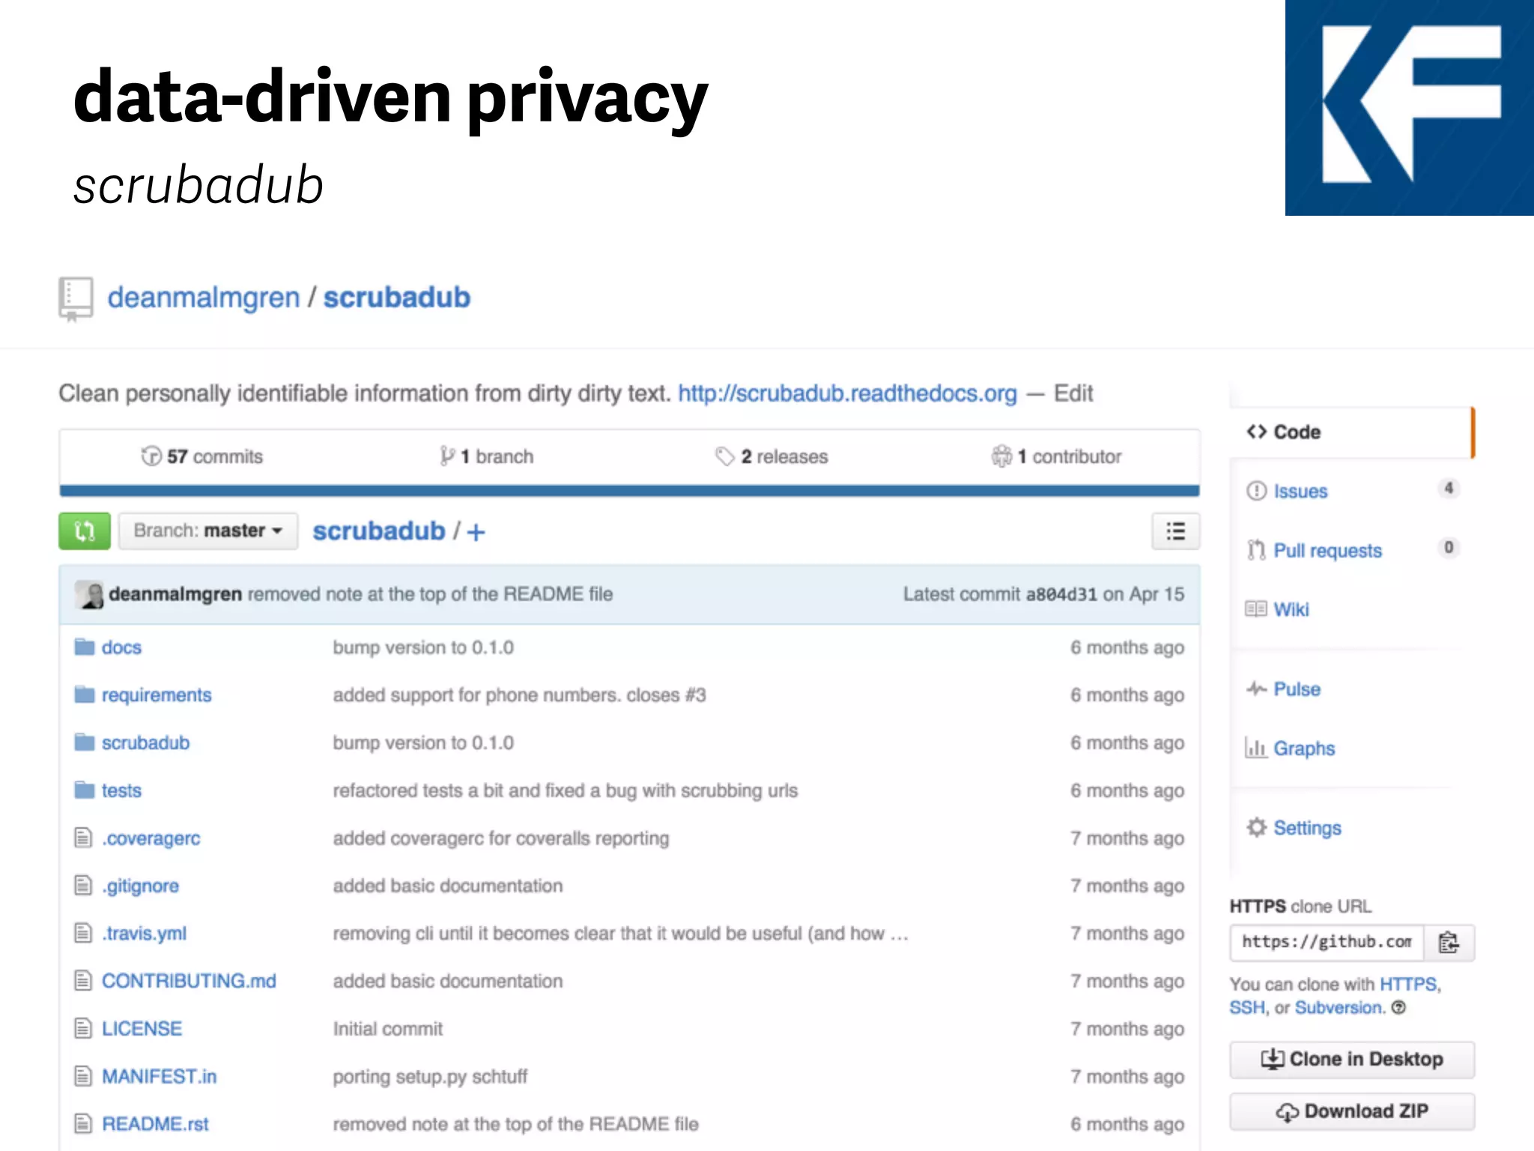Screen dimensions: 1534x1151
Task: Open the file list view icon button
Action: (1175, 531)
